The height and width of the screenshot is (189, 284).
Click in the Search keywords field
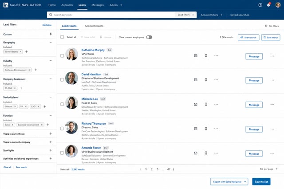[x=111, y=15]
